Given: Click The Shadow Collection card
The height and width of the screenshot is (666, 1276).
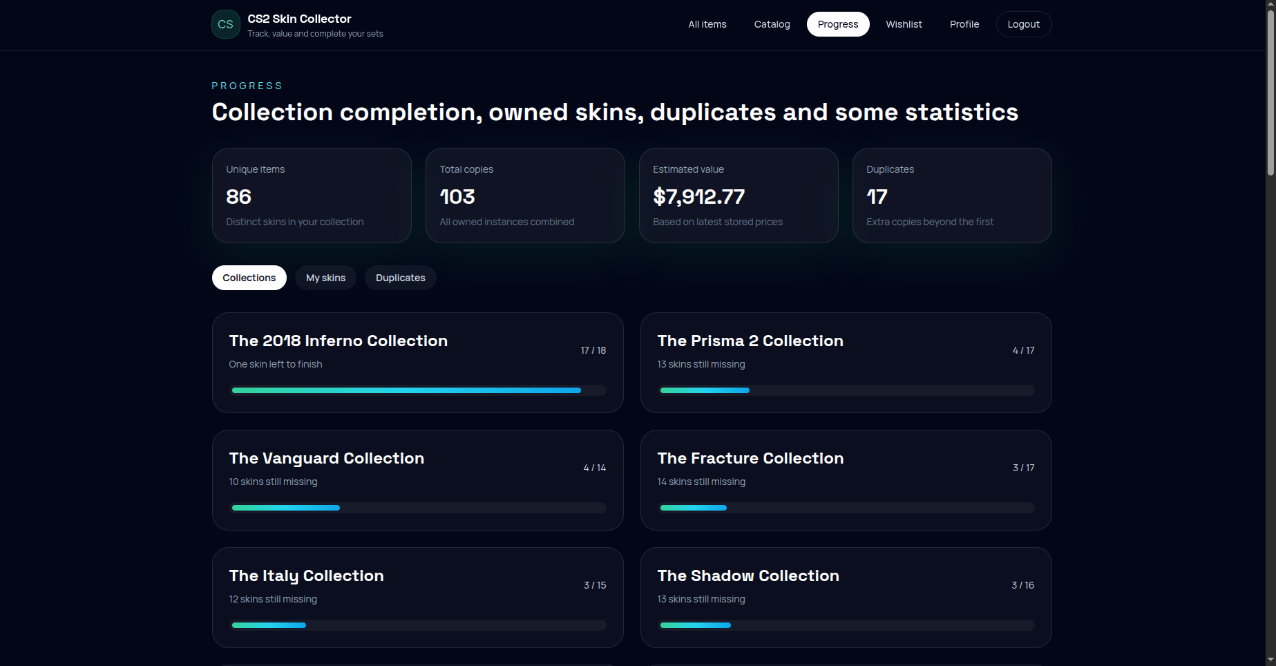Looking at the screenshot, I should 846,597.
